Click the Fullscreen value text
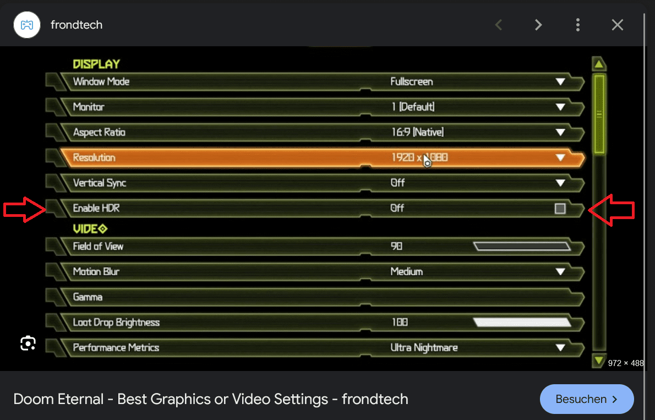The width and height of the screenshot is (655, 420). click(412, 81)
